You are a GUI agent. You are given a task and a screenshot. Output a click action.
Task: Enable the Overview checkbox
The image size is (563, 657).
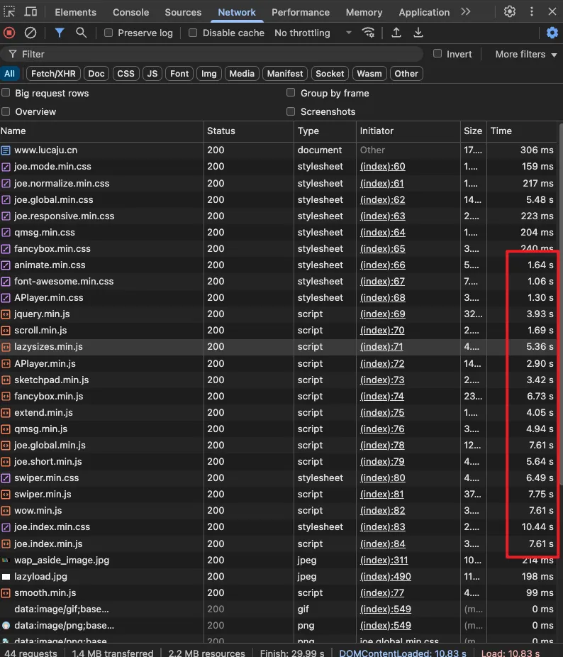point(6,111)
